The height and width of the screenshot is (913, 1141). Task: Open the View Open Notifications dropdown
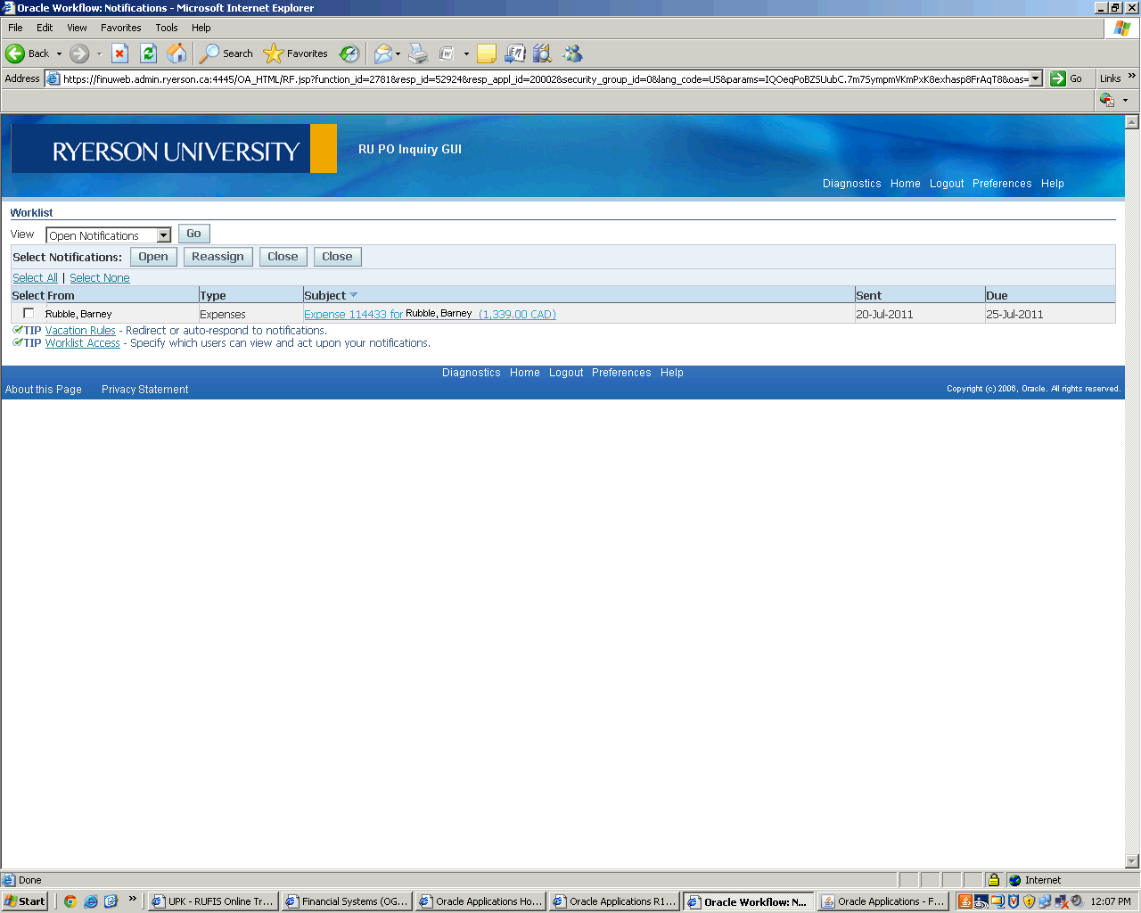click(163, 235)
